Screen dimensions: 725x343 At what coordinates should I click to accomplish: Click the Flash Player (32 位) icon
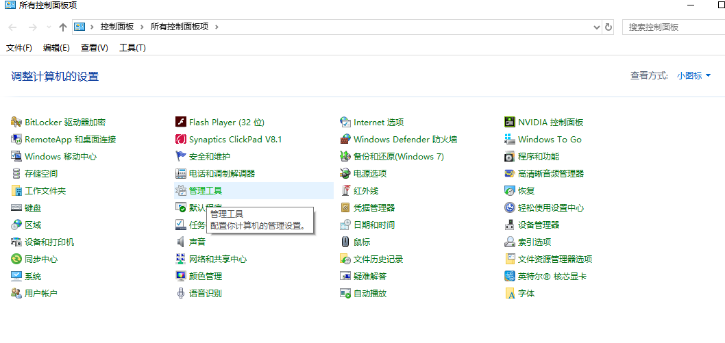coord(182,123)
